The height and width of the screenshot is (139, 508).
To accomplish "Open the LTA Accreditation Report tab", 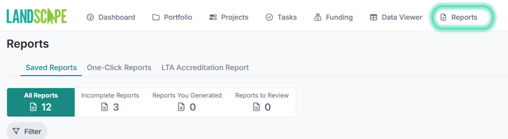I will click(205, 68).
